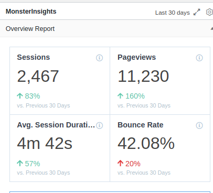
Task: Click the Pageviews info icon
Action: (199, 58)
